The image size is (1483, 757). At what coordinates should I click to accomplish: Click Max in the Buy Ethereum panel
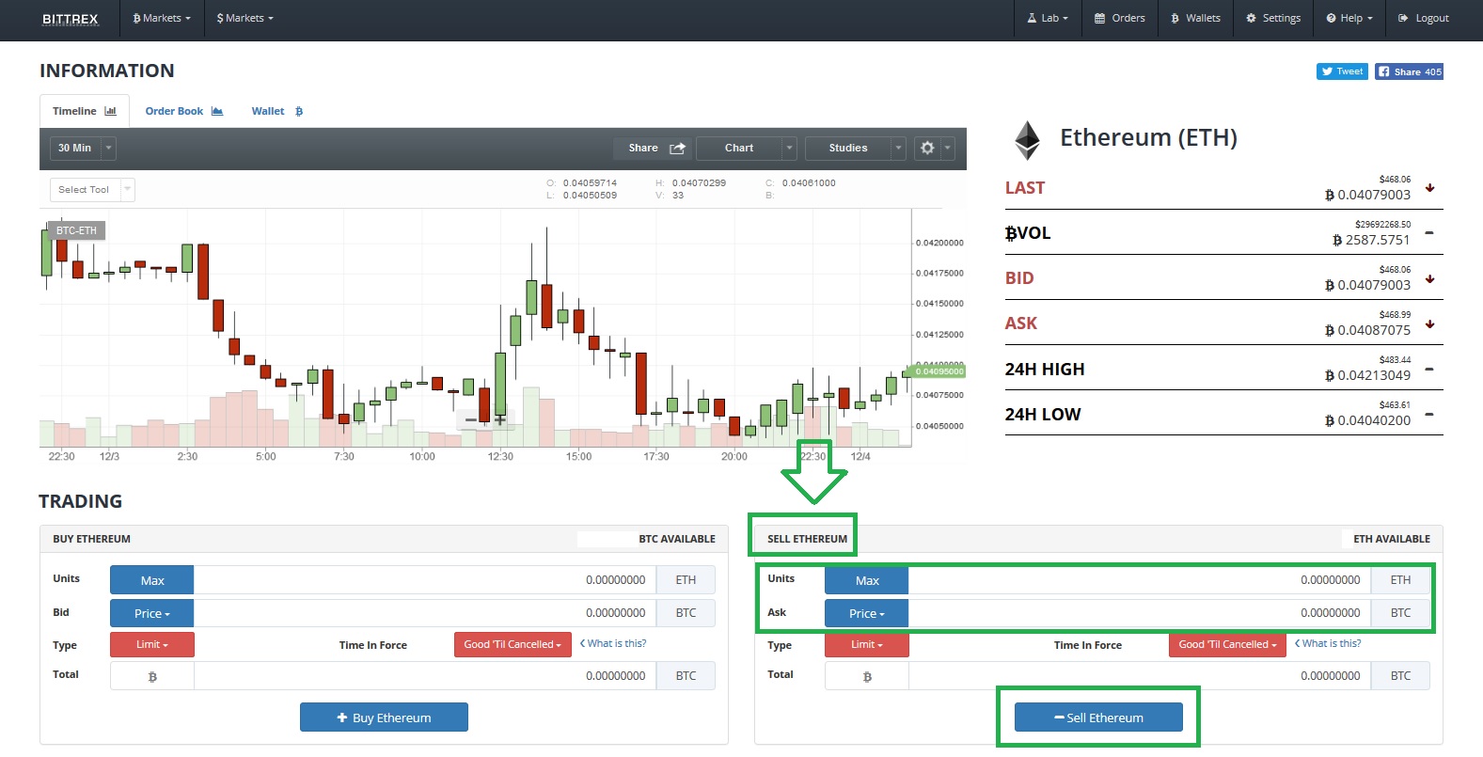(152, 580)
